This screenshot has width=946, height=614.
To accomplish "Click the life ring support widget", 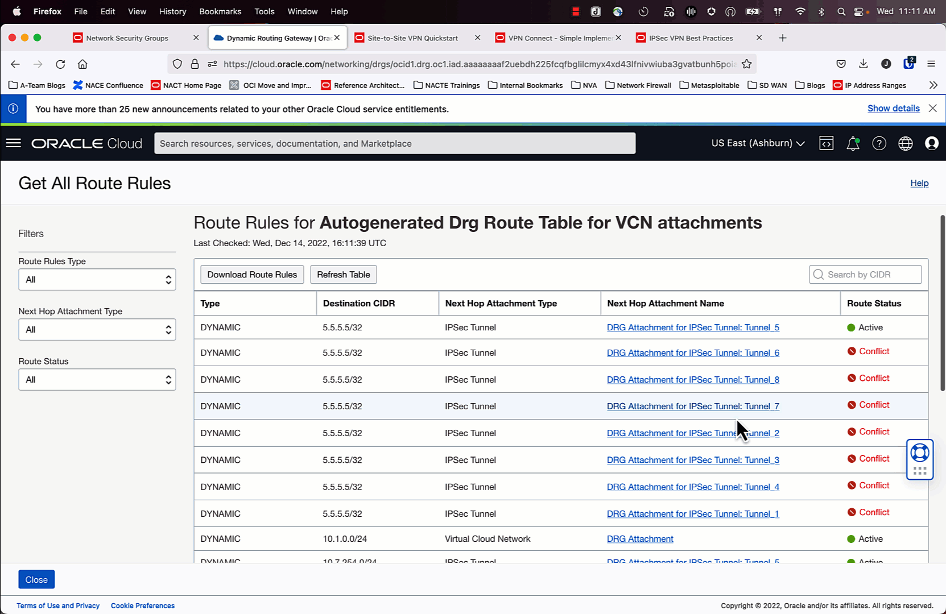I will 919,453.
